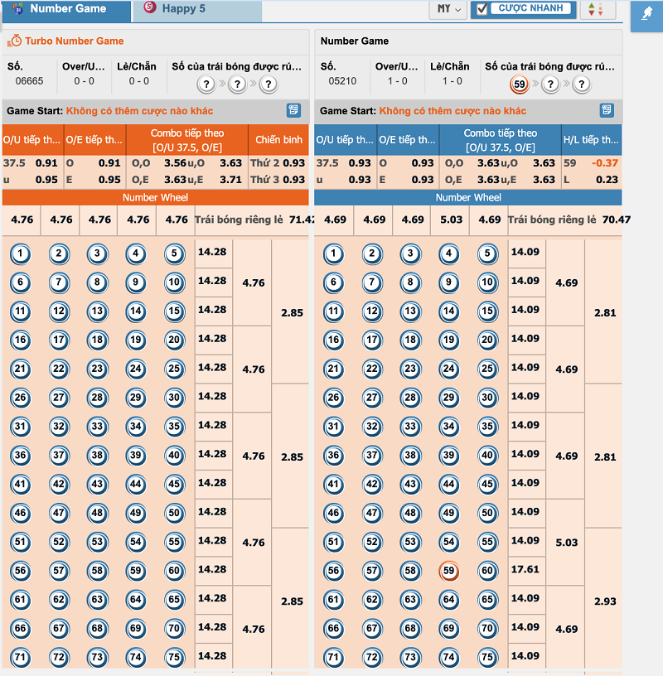Click the pinned sports icon at top right
Viewport: 663px width, 676px height.
pyautogui.click(x=647, y=14)
